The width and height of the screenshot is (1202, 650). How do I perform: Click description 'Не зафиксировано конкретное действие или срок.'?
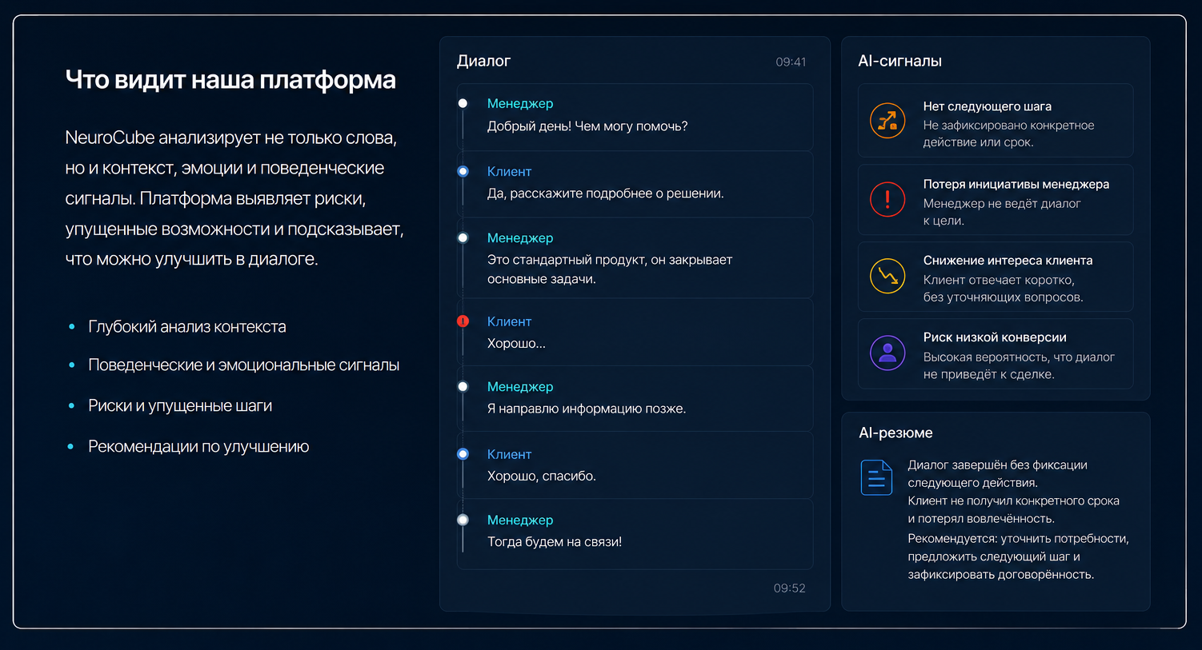(1008, 134)
